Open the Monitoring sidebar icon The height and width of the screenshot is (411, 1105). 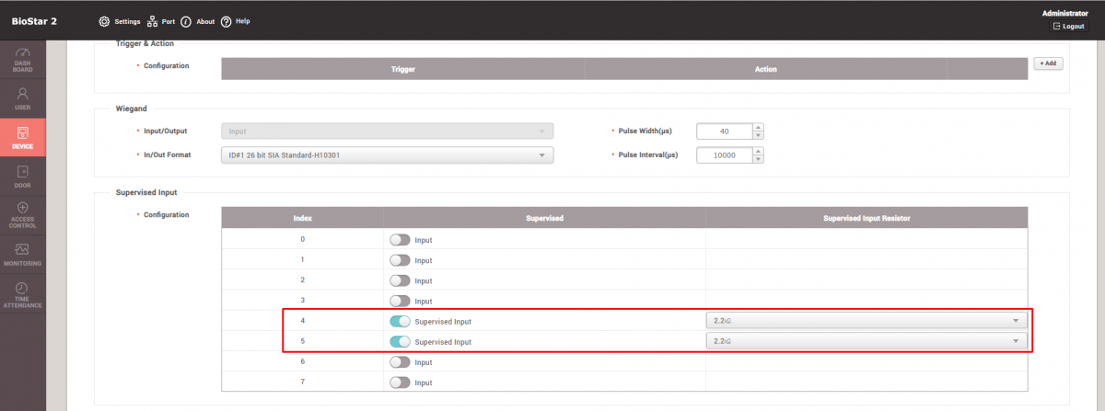23,255
